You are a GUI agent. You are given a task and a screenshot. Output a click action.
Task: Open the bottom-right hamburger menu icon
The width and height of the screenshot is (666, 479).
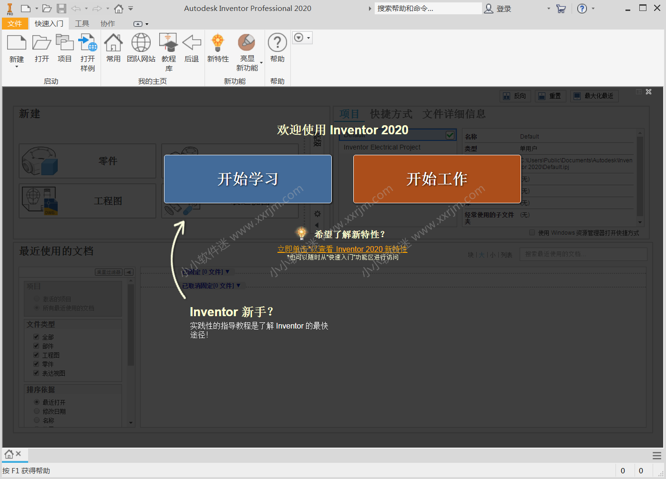coord(657,455)
